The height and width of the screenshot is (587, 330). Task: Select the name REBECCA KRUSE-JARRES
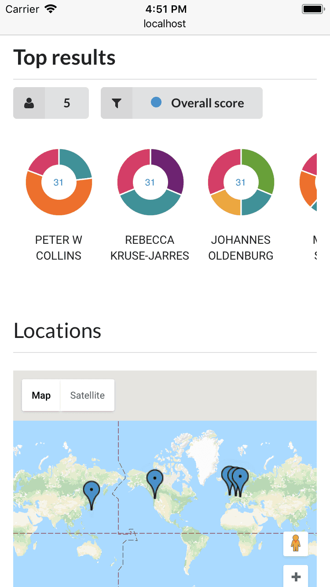coord(150,248)
